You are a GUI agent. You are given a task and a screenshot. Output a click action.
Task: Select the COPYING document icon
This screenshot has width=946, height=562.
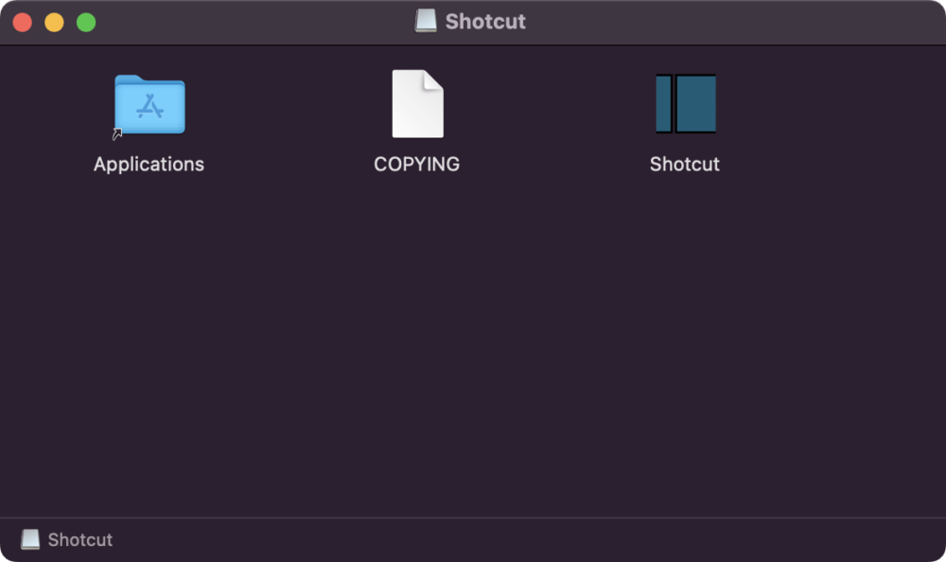pyautogui.click(x=417, y=104)
